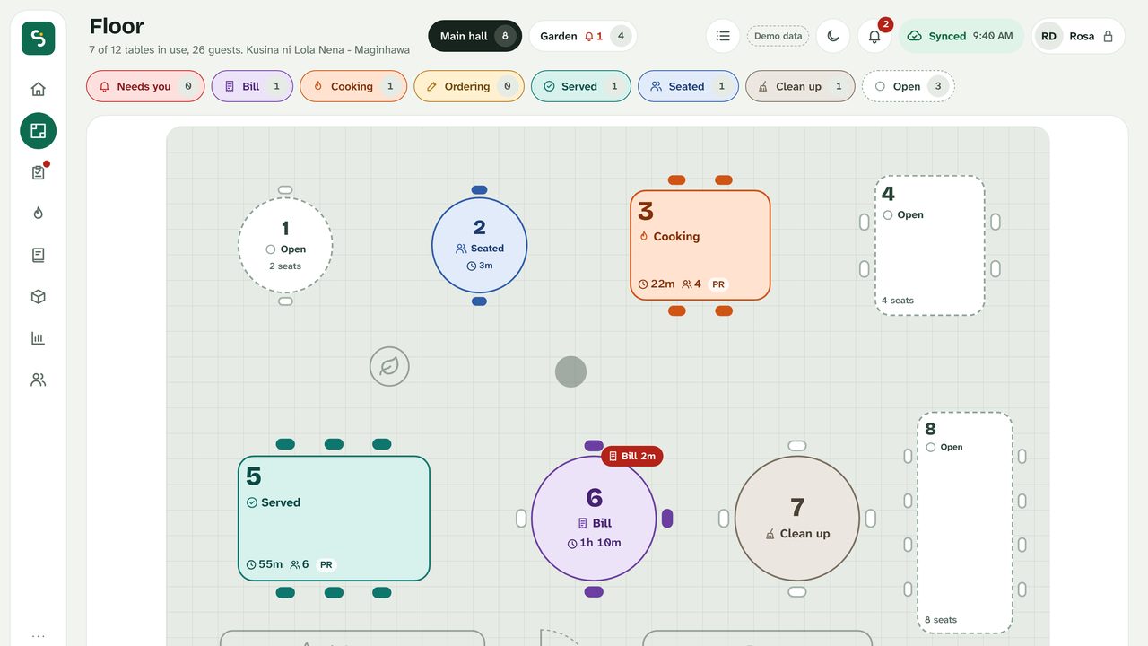This screenshot has width=1148, height=646.
Task: Click the leaf plant marker on floor
Action: [389, 366]
